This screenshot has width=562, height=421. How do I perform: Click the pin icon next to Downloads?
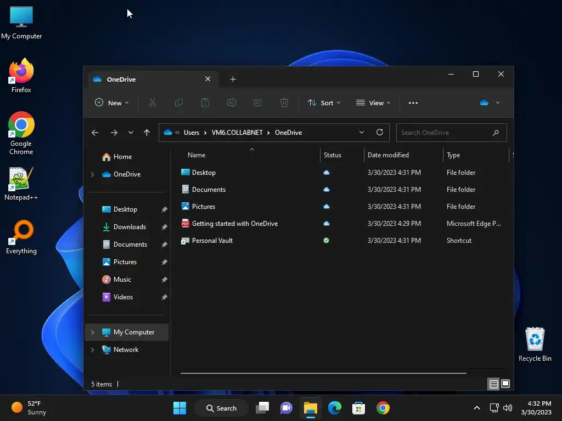click(164, 227)
